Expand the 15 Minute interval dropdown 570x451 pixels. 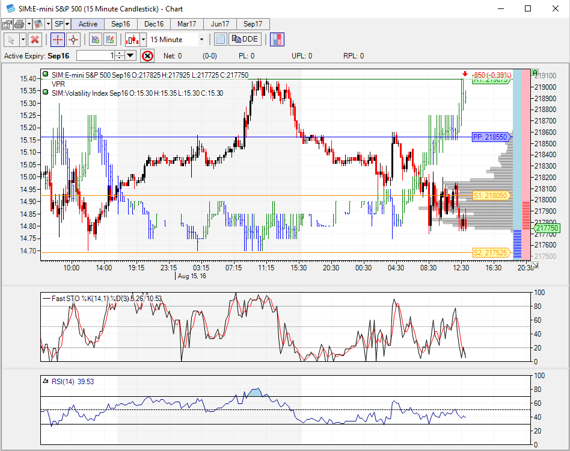pyautogui.click(x=201, y=40)
